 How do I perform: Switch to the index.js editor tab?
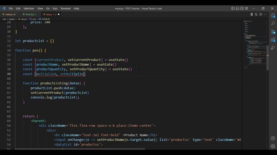pos(10,14)
